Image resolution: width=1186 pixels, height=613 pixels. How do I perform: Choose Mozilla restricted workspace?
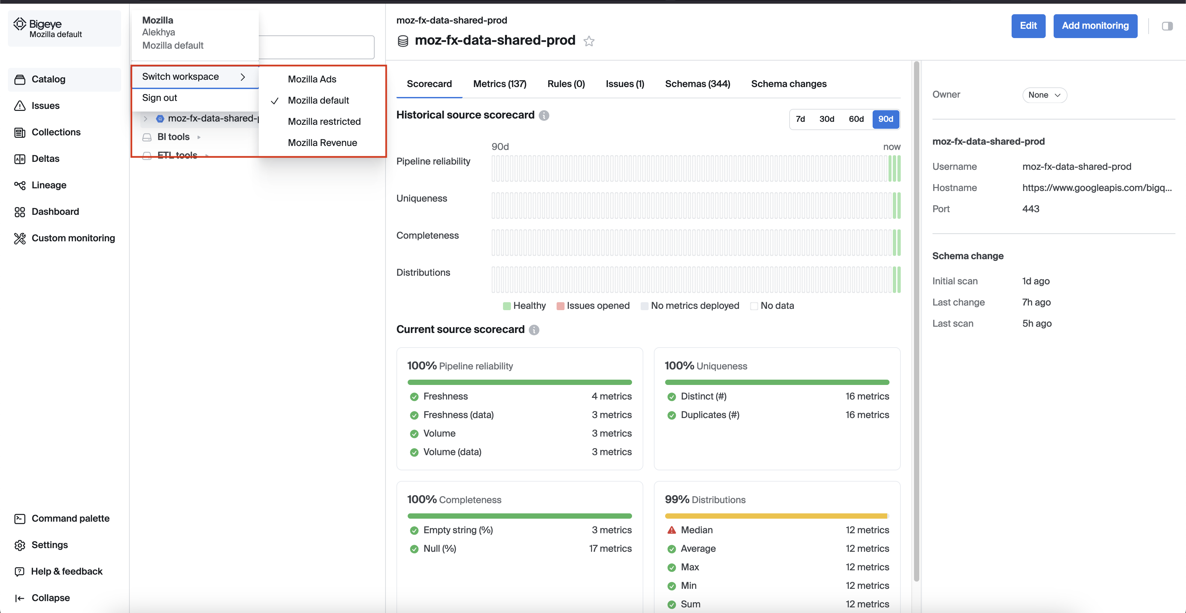click(x=324, y=121)
